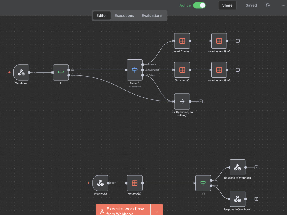Open the Webhook1 trigger node
Screen dimensions: 287x215
(100, 183)
